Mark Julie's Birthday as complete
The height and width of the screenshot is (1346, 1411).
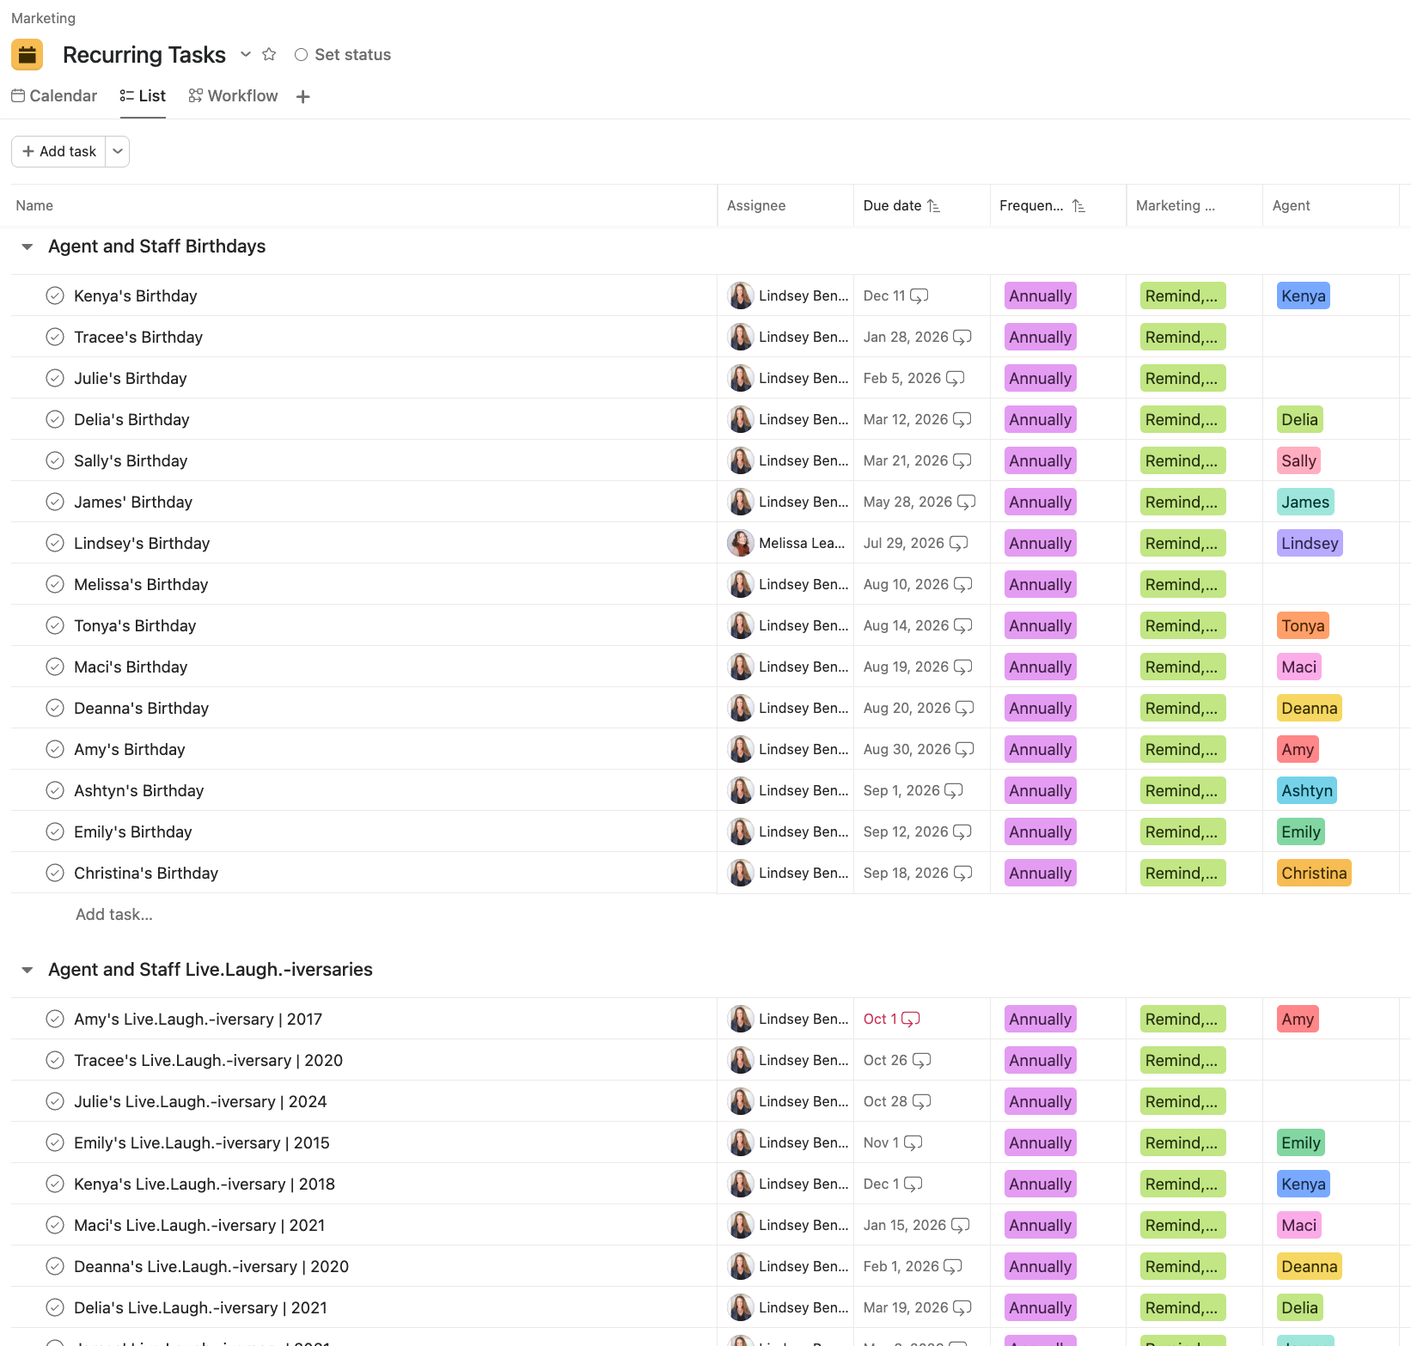point(55,377)
